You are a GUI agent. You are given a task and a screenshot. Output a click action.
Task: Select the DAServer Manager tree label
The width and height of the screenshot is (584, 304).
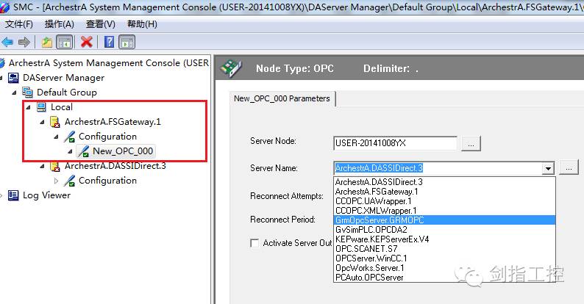tap(64, 78)
